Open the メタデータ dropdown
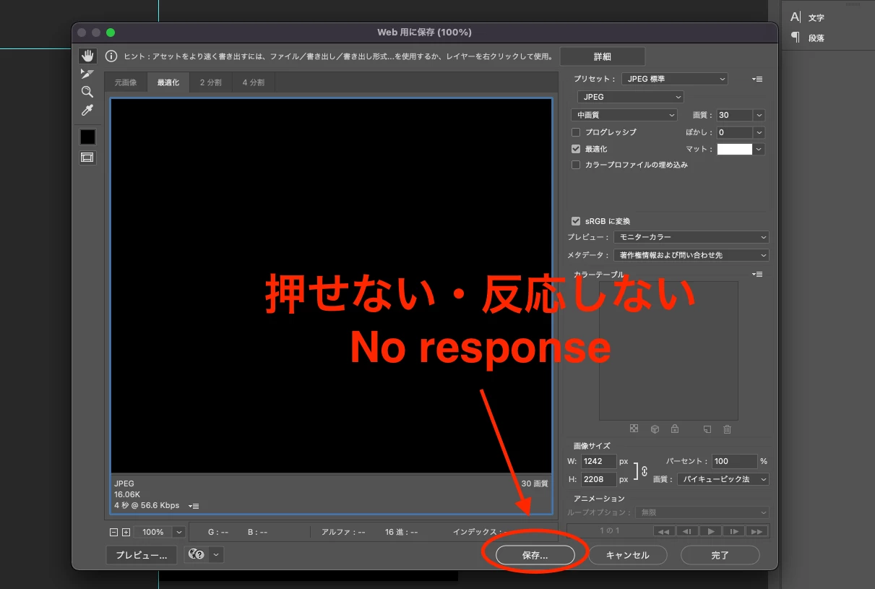875x589 pixels. click(x=691, y=255)
